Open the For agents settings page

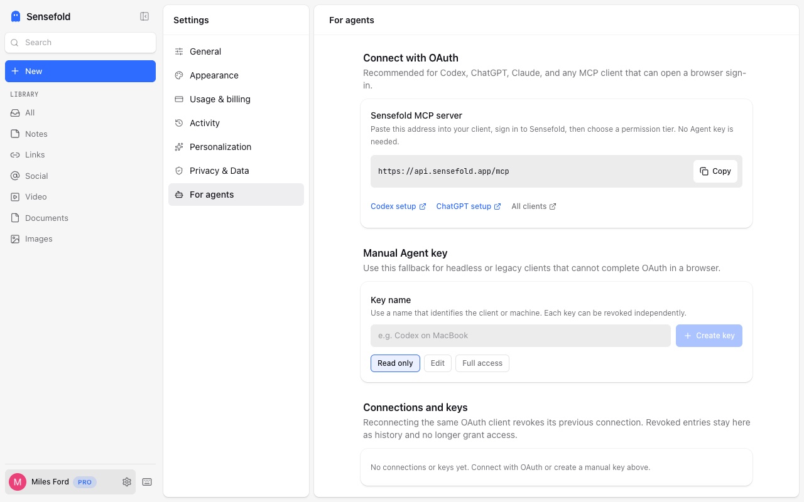[236, 195]
